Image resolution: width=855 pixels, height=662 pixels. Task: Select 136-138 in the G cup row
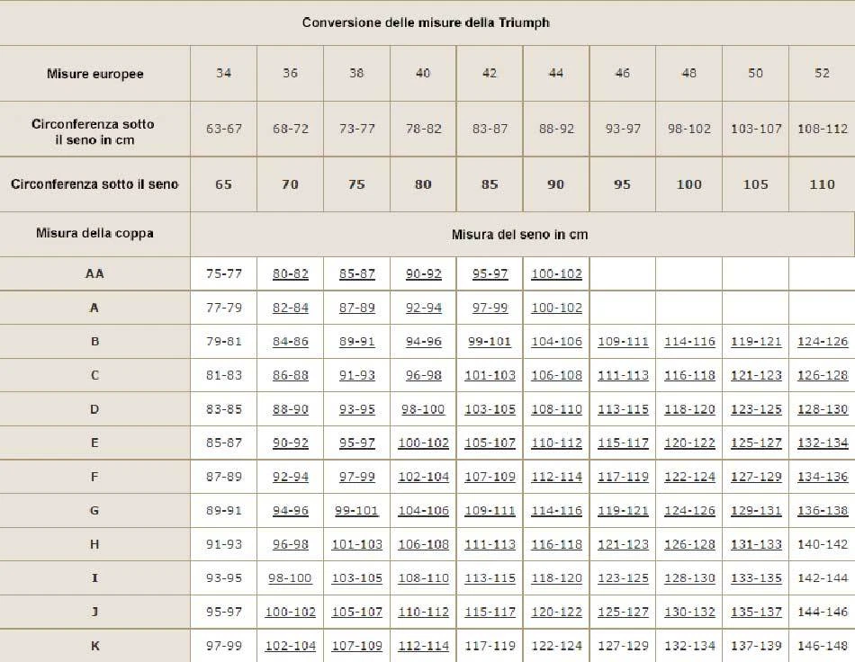(x=823, y=511)
